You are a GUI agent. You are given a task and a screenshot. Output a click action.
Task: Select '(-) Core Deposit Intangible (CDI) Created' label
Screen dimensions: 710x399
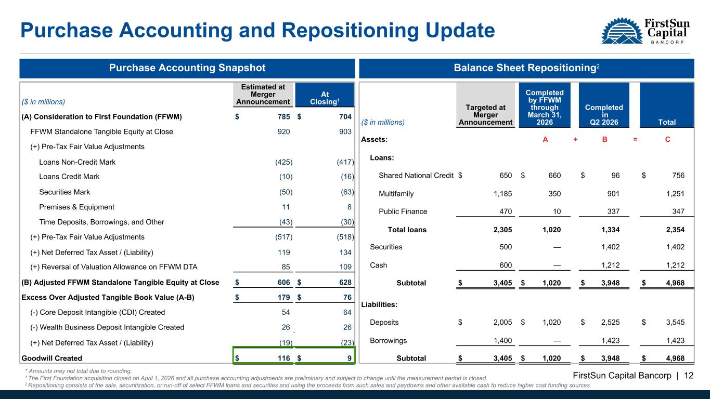click(x=97, y=312)
